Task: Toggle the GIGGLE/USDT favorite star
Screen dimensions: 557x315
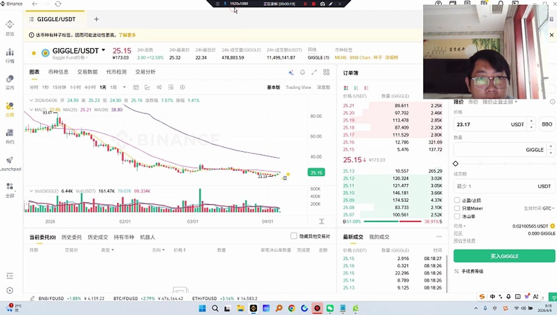Action: pos(34,53)
